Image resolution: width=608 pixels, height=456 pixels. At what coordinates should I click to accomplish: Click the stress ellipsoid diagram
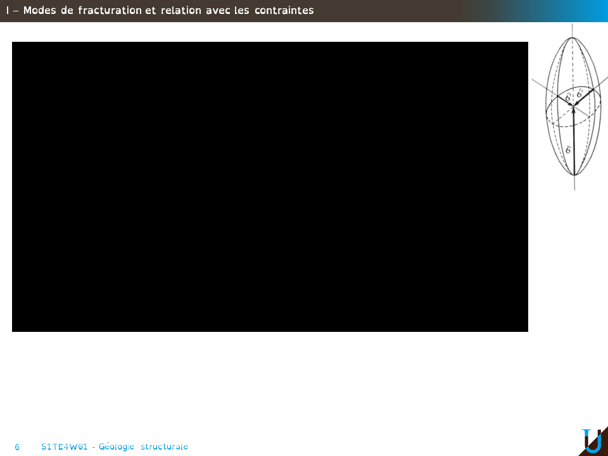click(573, 106)
